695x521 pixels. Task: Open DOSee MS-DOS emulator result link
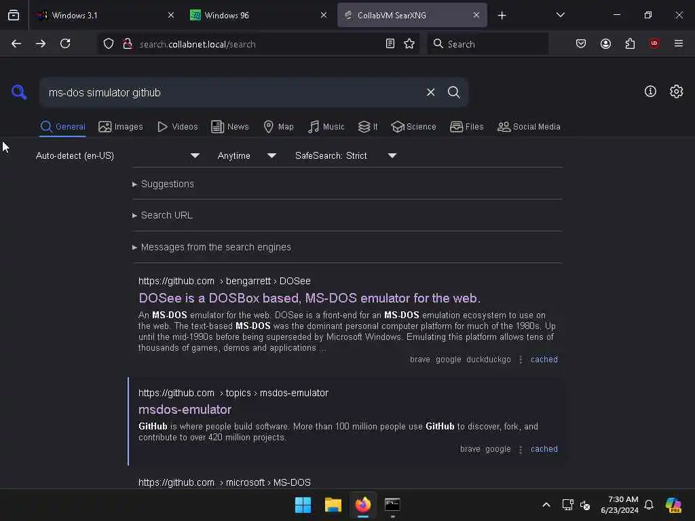(x=309, y=298)
